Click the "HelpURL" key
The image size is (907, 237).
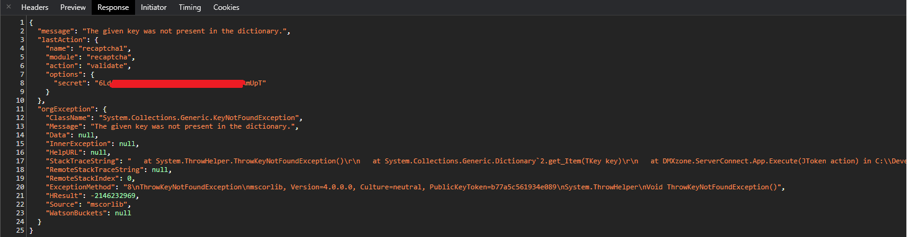coord(64,152)
